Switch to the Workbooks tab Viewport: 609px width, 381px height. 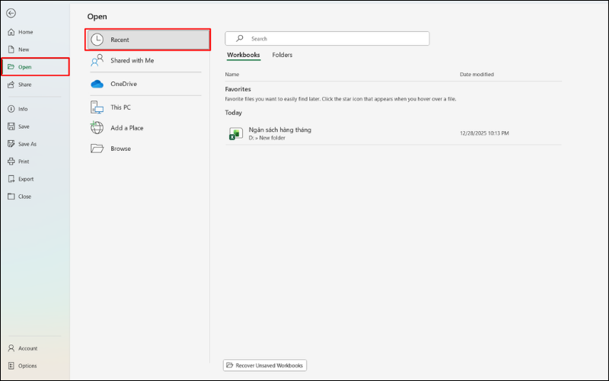[244, 55]
